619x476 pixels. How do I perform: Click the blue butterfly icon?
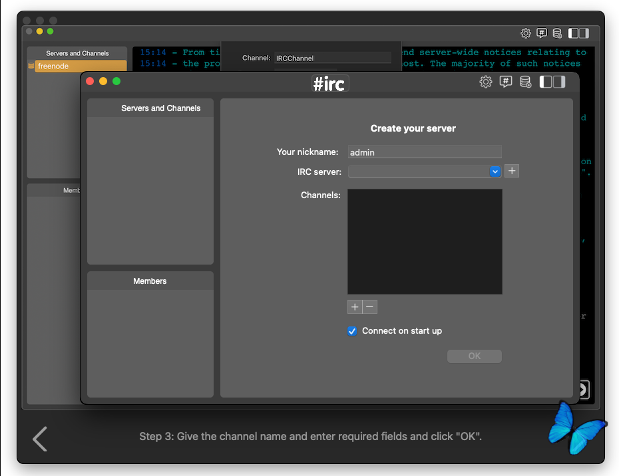tap(576, 427)
